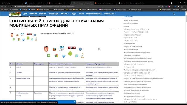Bookmark this page with star icon
The width and height of the screenshot is (187, 105).
[162, 6]
